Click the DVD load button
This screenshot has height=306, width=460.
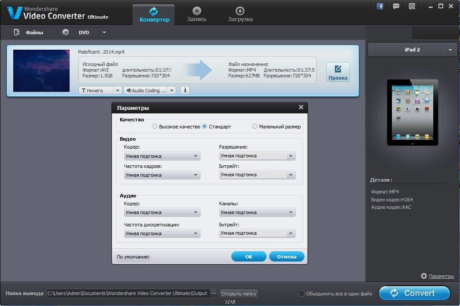pos(79,33)
